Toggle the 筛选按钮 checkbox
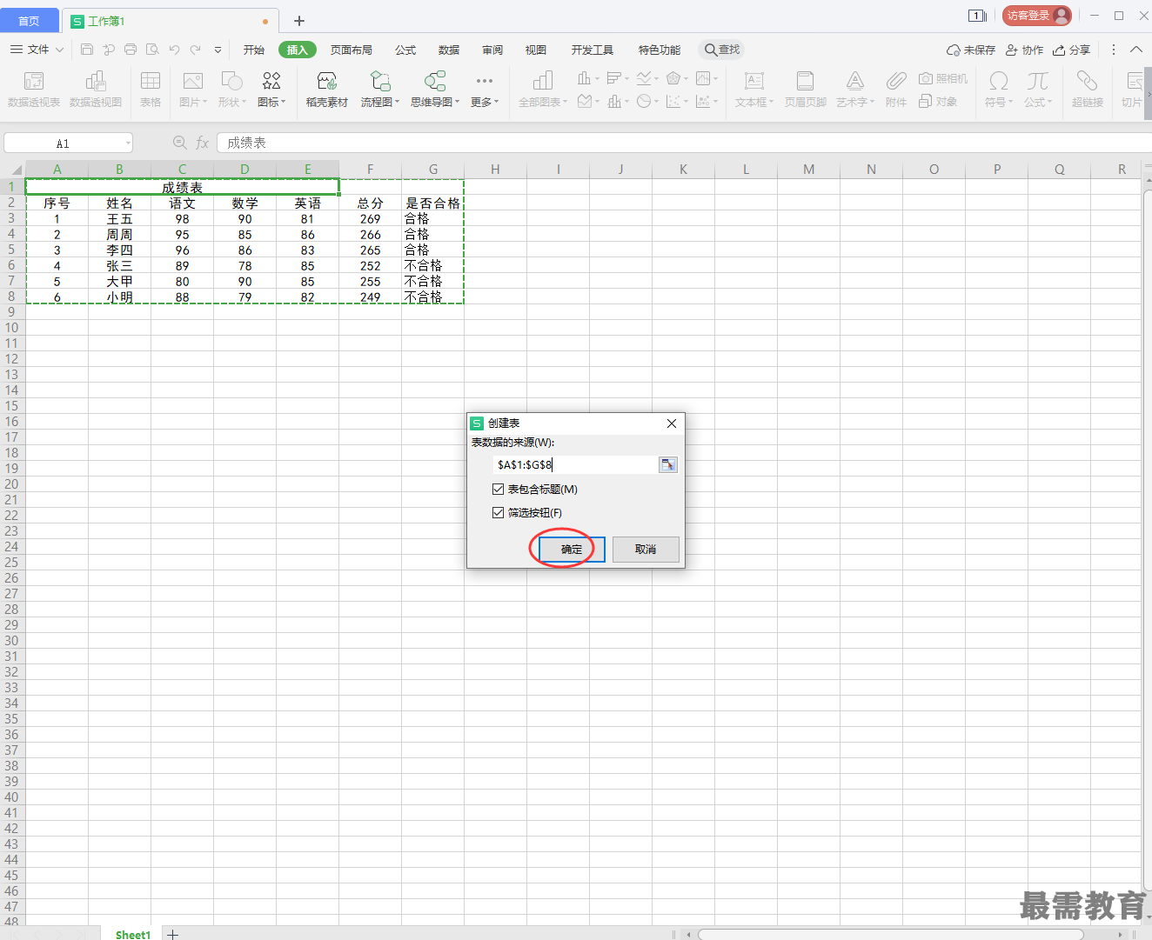 tap(499, 513)
